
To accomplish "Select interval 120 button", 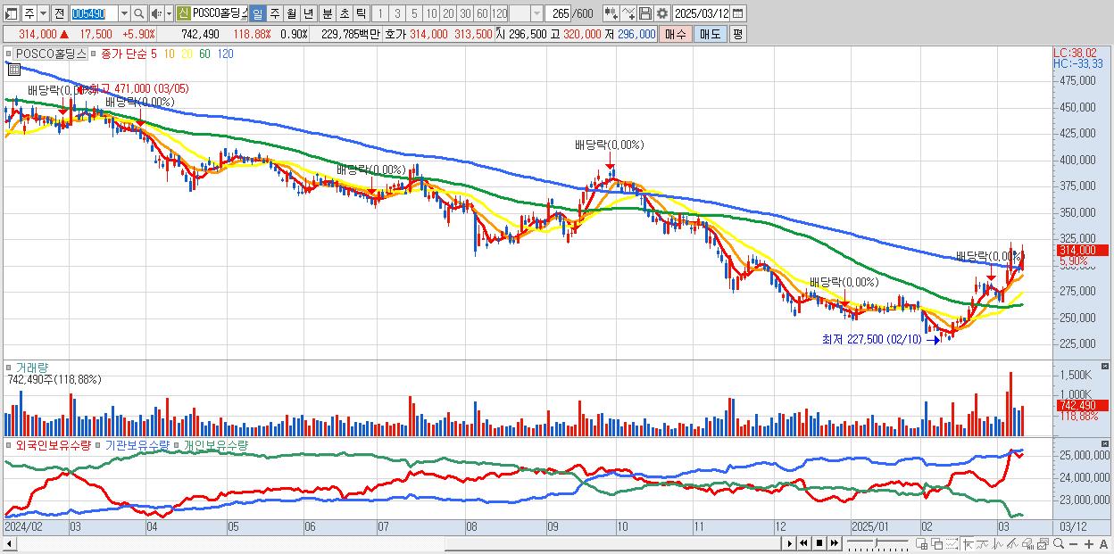I will pos(500,13).
